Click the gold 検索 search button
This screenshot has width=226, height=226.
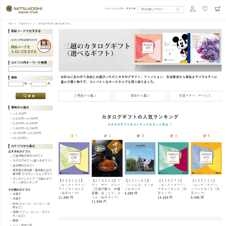coord(31,96)
